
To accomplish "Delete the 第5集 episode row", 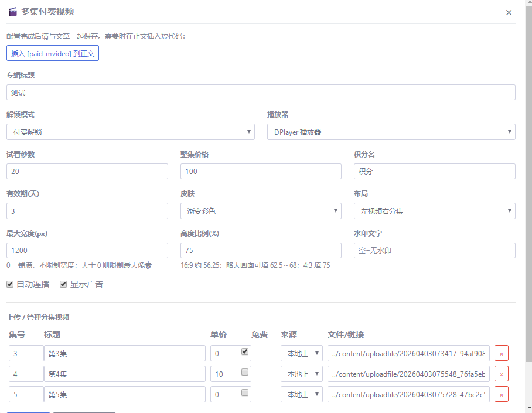I will pos(501,394).
